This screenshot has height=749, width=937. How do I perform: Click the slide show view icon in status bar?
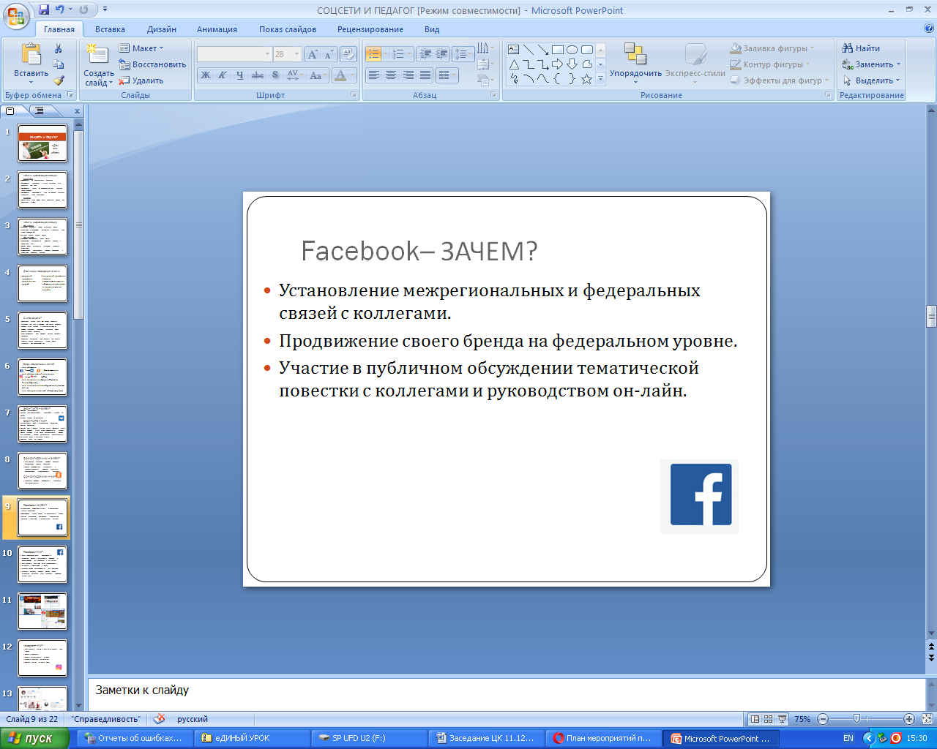(782, 719)
